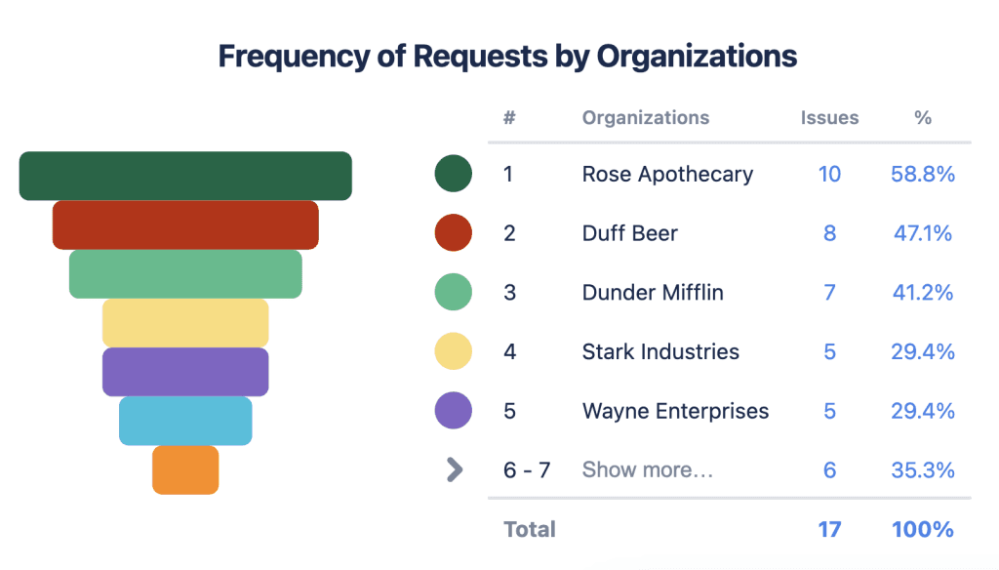This screenshot has height=570, width=999.
Task: Click the purple funnel segment
Action: pyautogui.click(x=185, y=372)
